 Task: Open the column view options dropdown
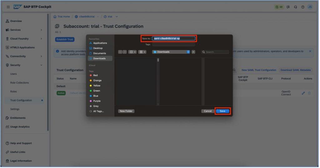click(x=132, y=52)
